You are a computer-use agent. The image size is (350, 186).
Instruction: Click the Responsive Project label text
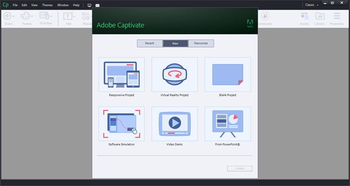coord(122,95)
